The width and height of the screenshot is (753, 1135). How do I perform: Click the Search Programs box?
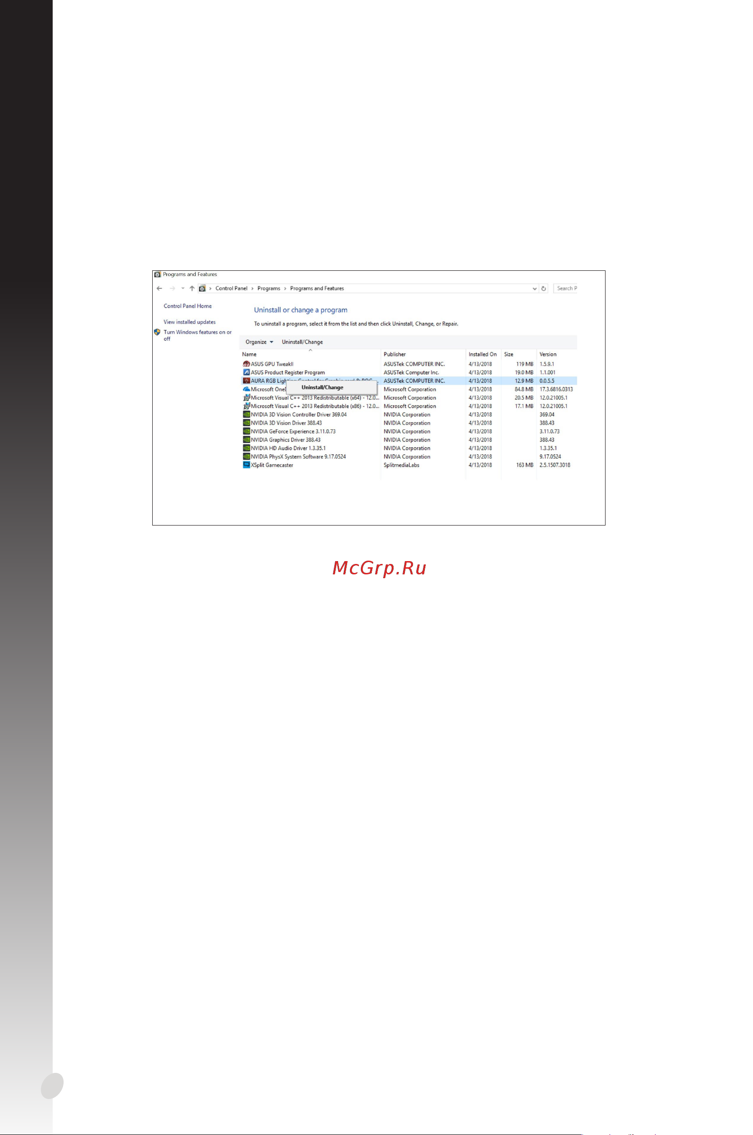(566, 289)
